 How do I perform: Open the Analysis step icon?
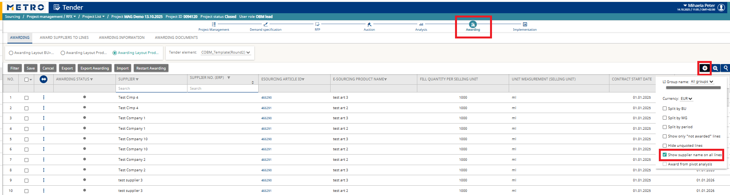tap(421, 24)
